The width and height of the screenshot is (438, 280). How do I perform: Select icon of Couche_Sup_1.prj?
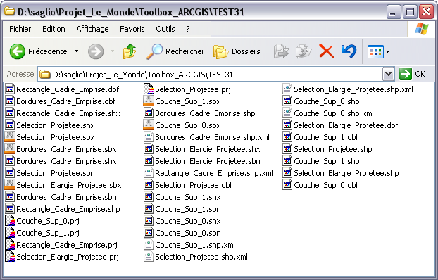click(x=11, y=233)
